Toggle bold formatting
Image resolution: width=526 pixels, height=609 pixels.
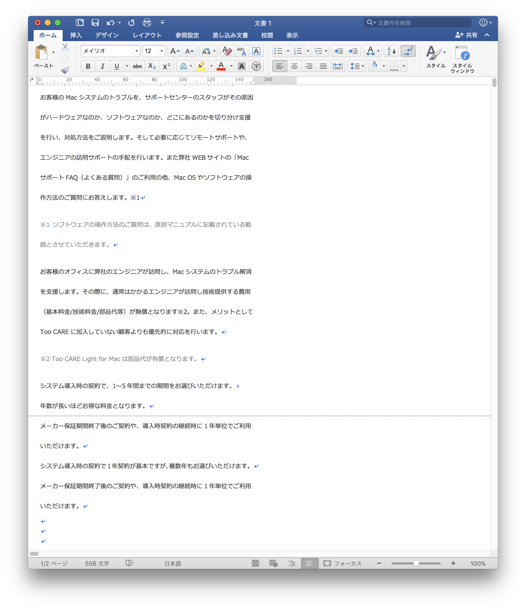coord(88,66)
